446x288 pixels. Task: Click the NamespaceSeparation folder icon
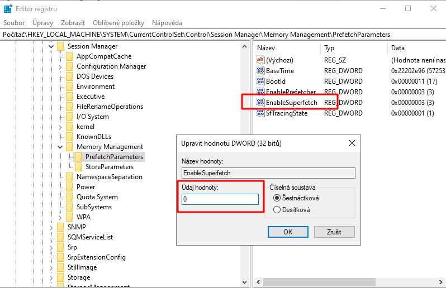tap(70, 177)
